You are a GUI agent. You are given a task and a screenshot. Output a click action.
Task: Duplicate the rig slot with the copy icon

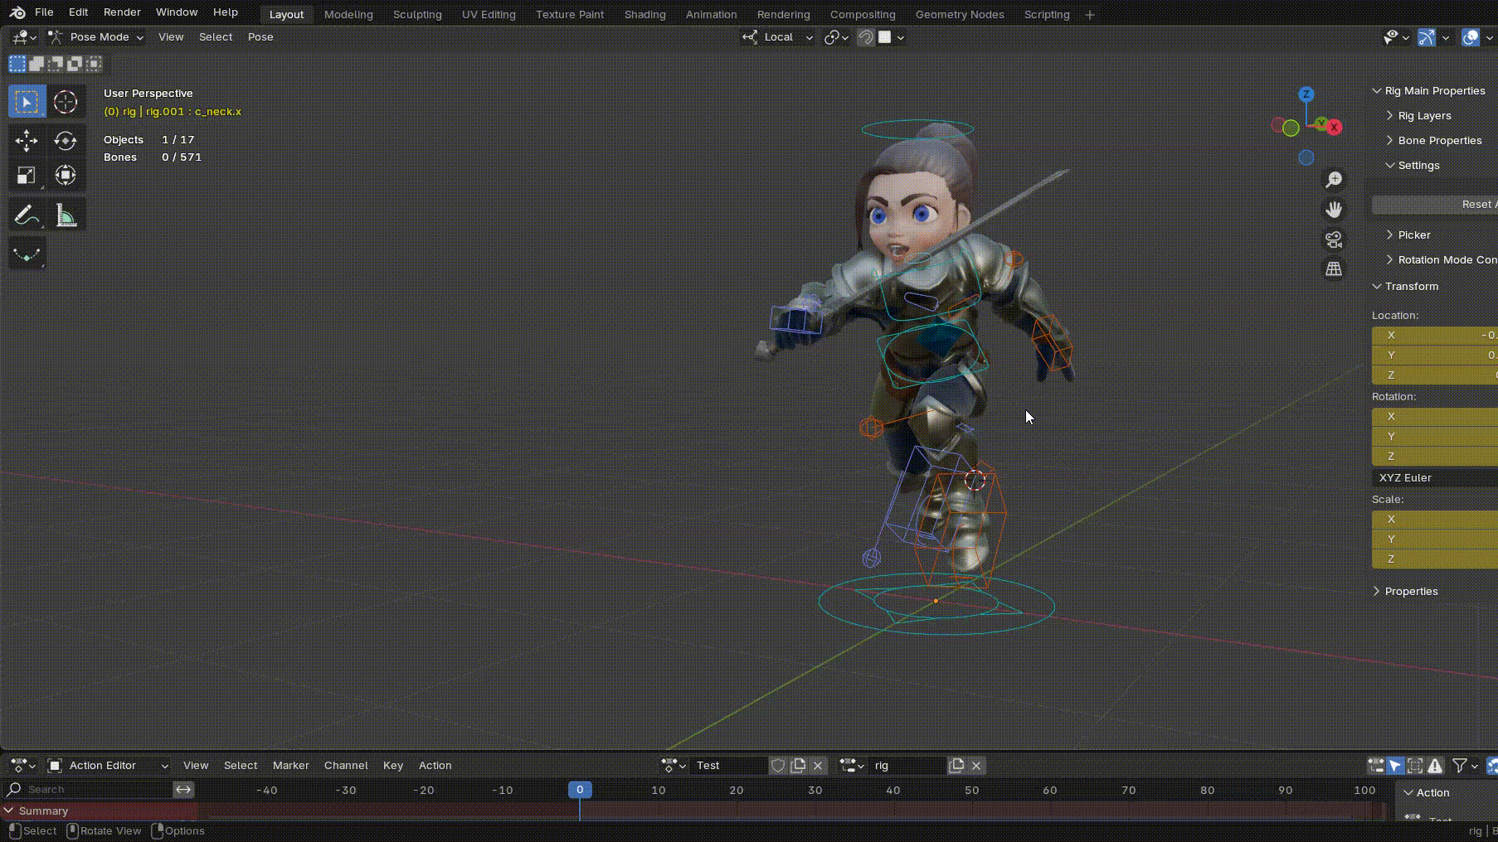tap(956, 766)
